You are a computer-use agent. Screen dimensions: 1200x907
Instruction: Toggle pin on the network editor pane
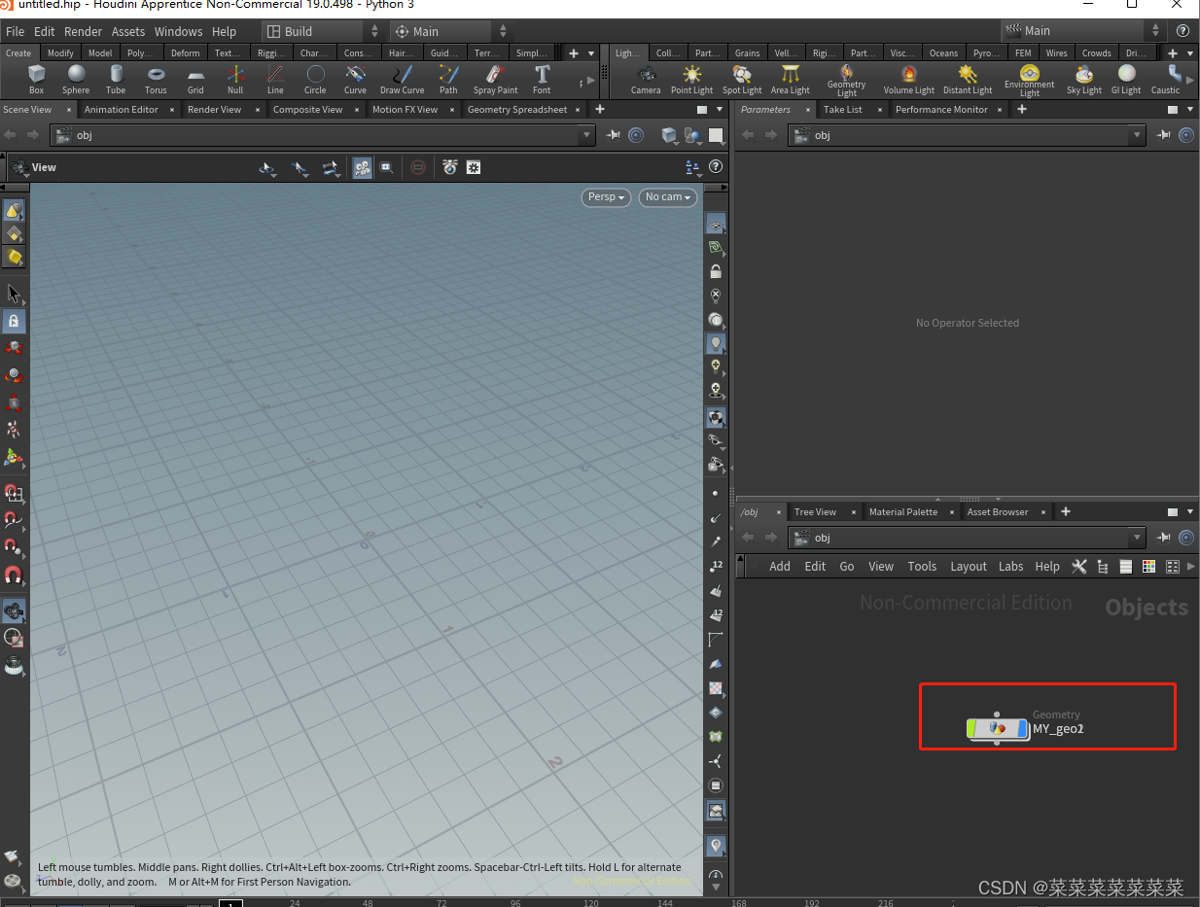(x=1164, y=538)
